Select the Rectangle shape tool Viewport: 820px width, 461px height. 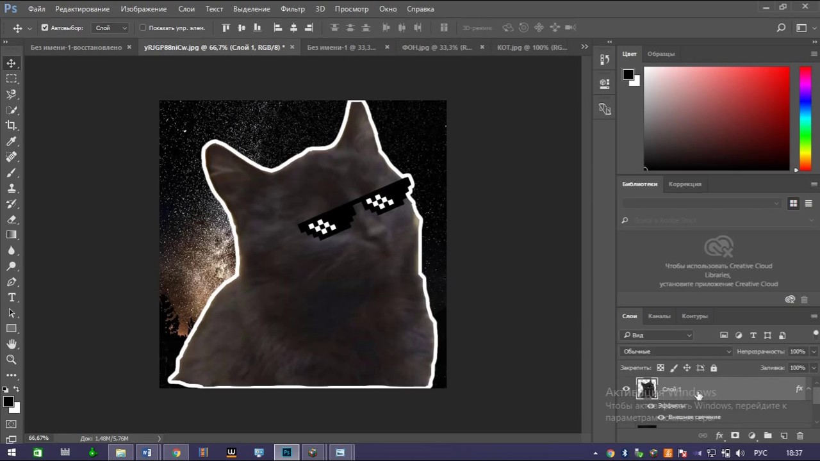[x=12, y=328]
